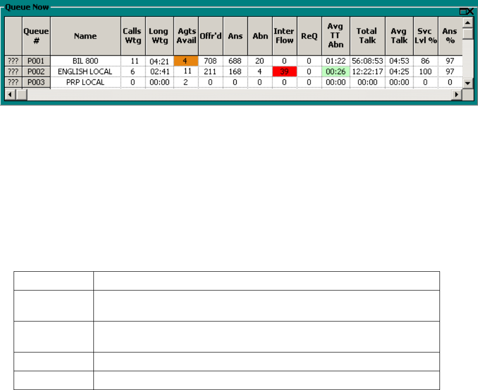The width and height of the screenshot is (478, 390).
Task: Click the Avg Talk value 04:25
Action: click(399, 72)
